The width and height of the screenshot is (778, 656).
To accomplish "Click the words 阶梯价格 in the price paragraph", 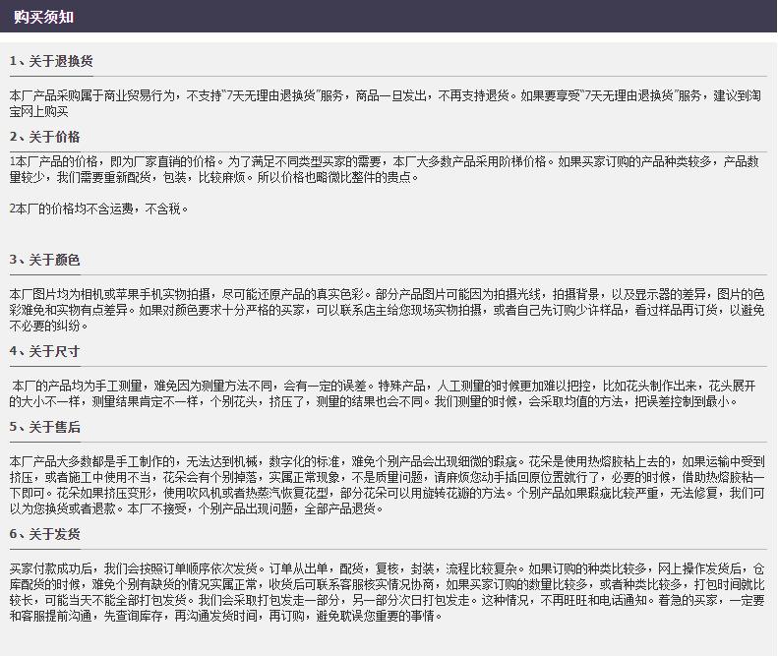I will pyautogui.click(x=526, y=161).
